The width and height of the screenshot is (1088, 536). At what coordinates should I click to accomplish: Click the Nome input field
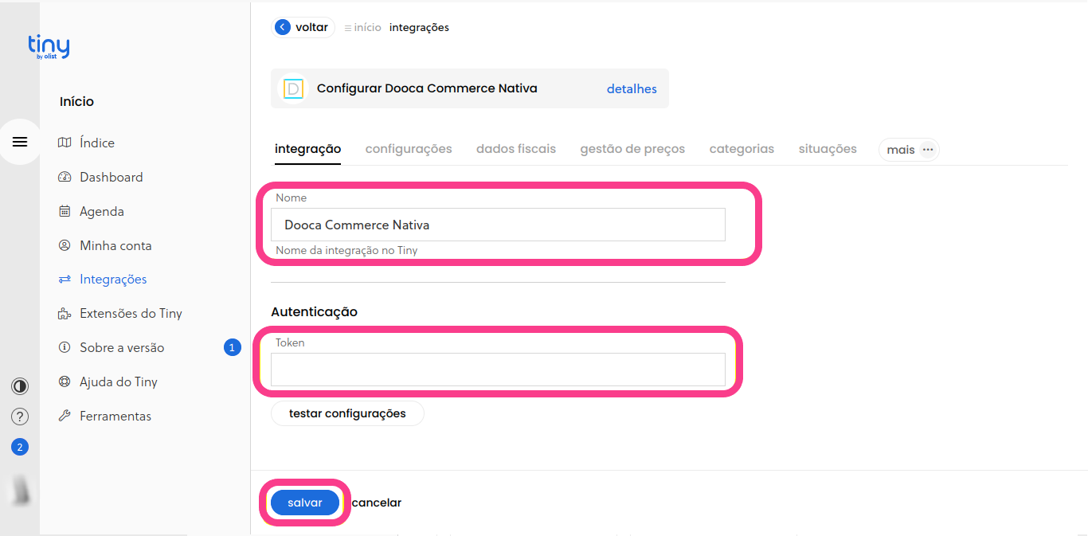pyautogui.click(x=498, y=225)
